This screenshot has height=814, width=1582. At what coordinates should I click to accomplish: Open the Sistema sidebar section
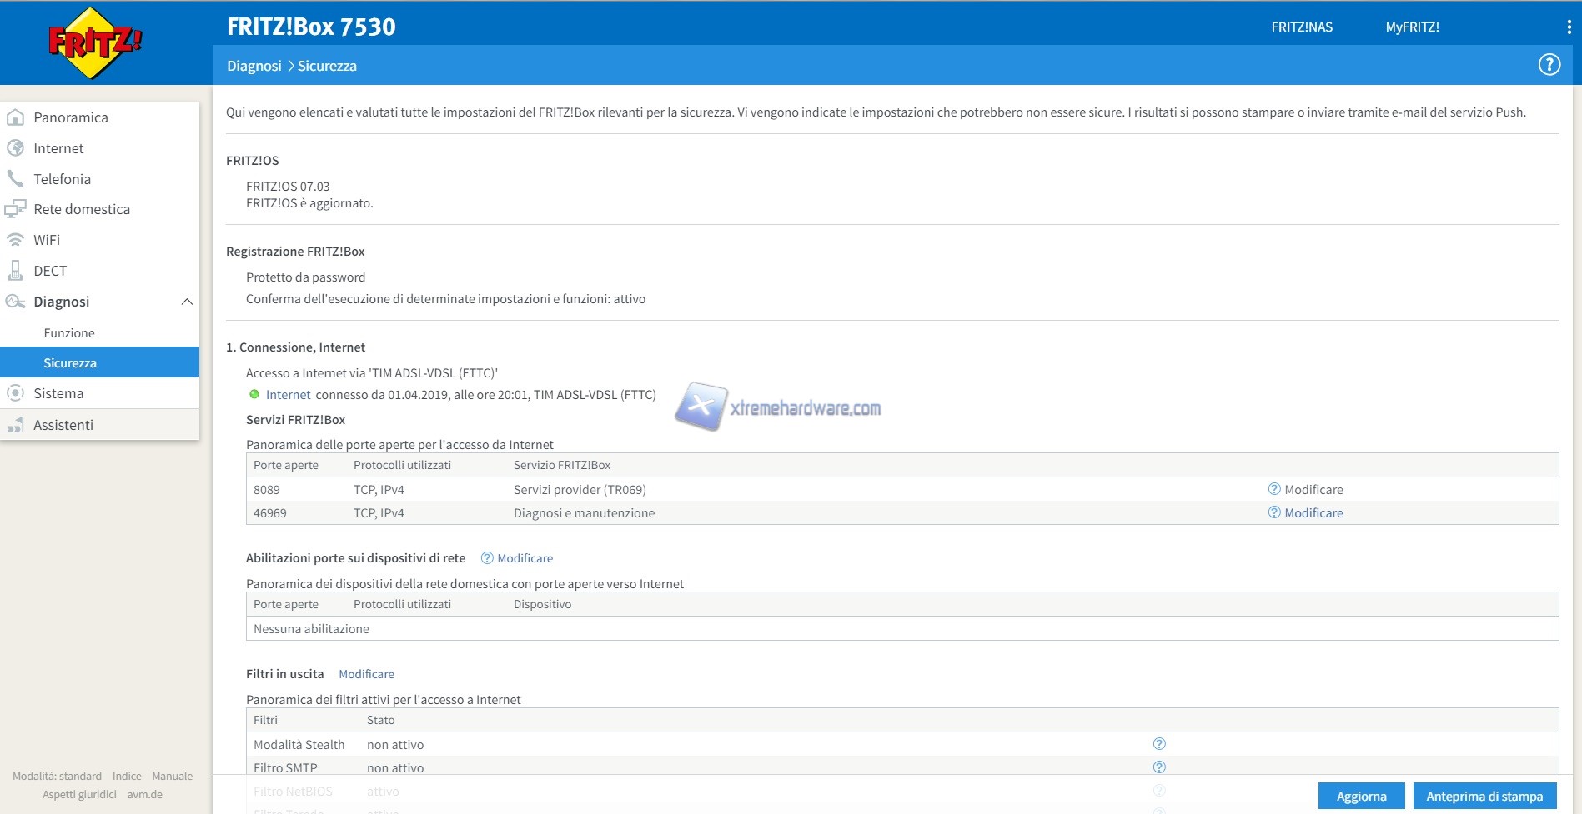tap(58, 393)
